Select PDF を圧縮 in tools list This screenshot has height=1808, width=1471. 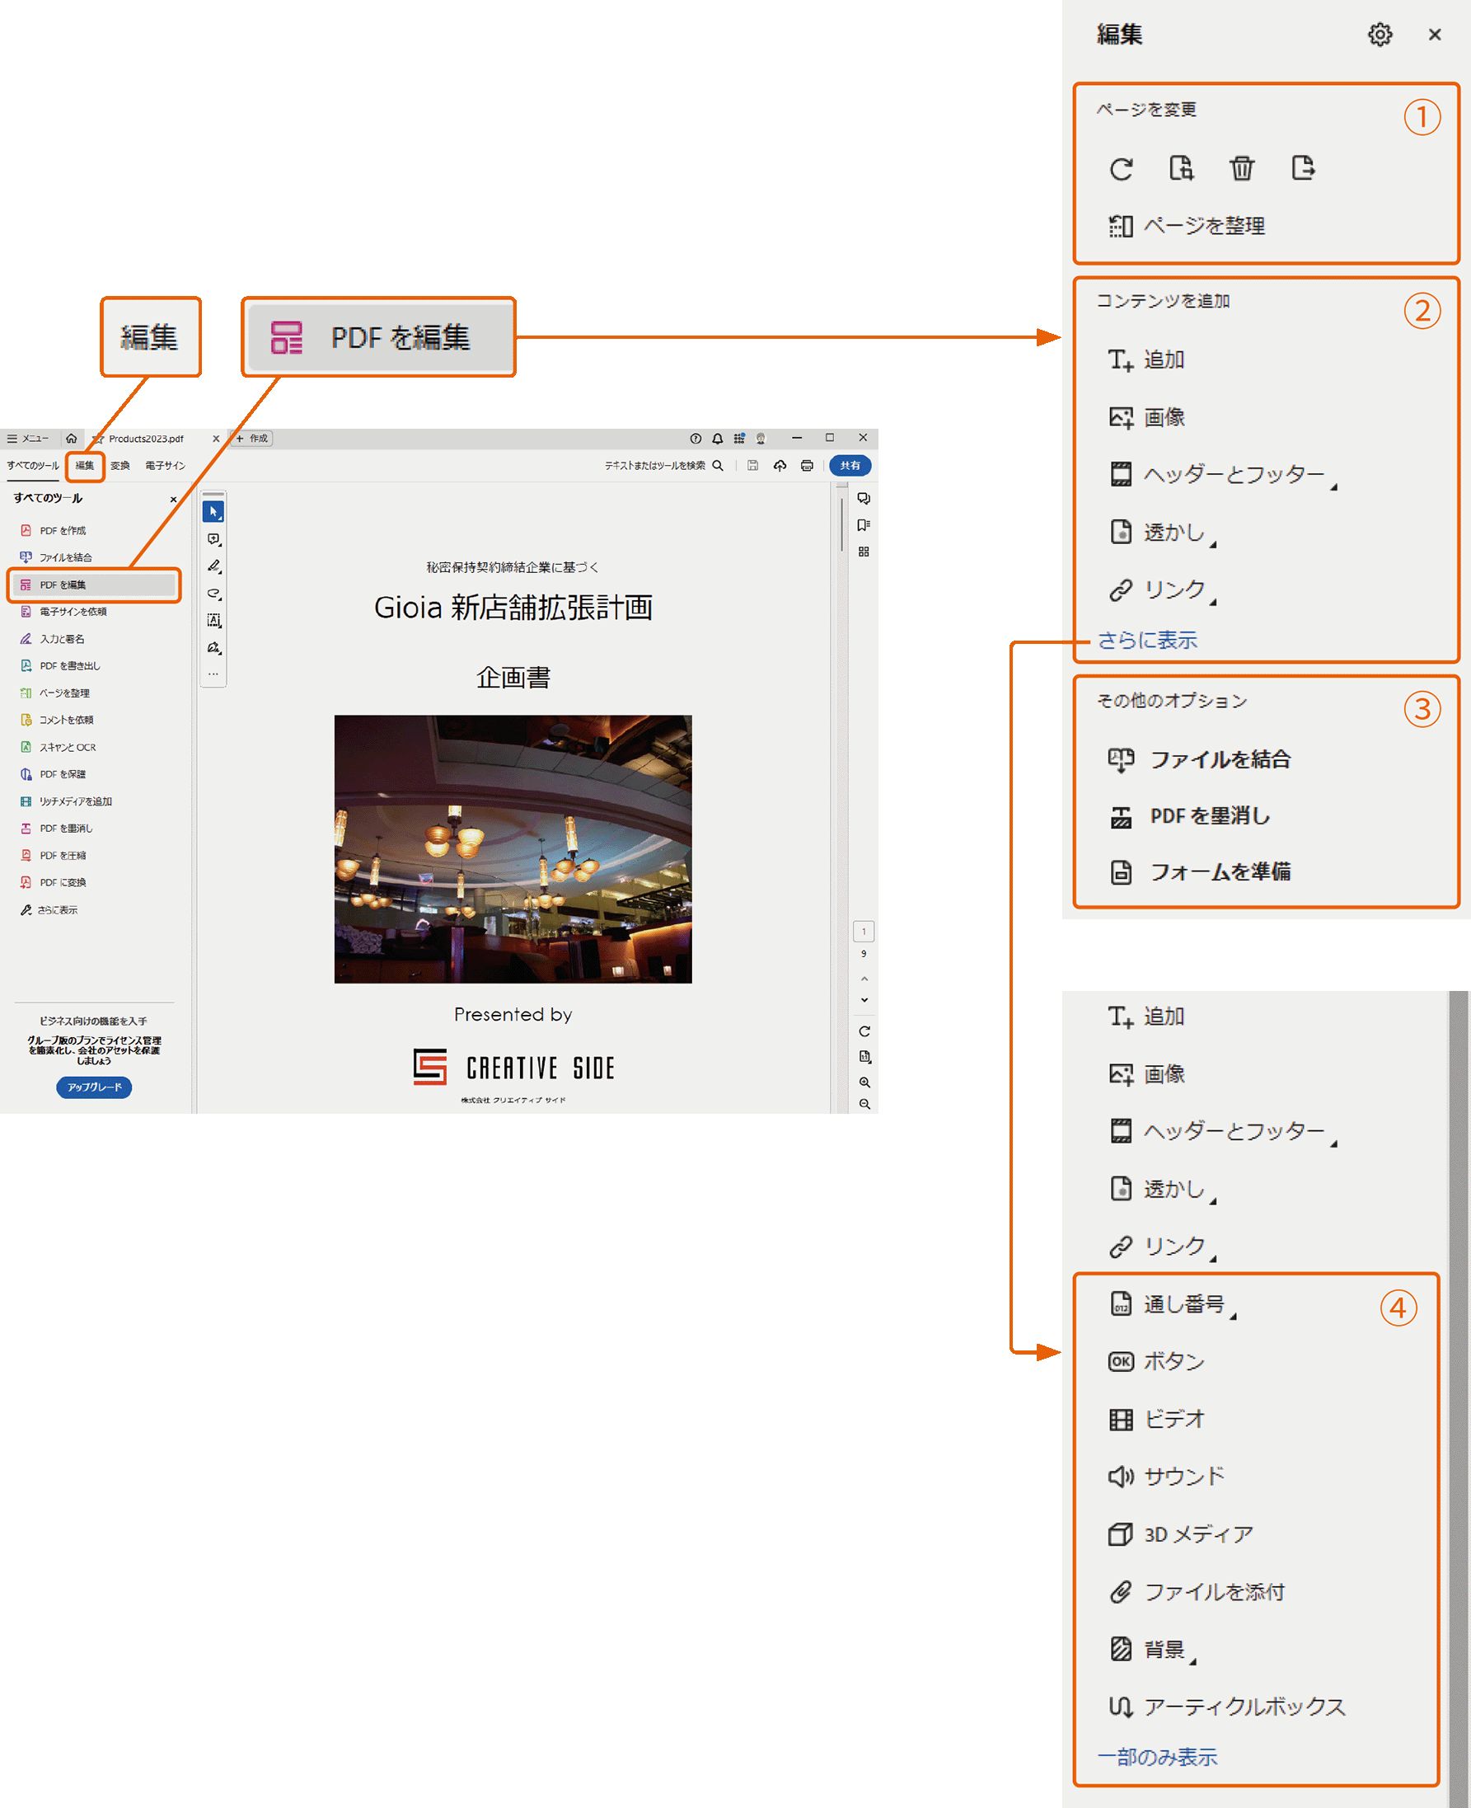tap(54, 855)
